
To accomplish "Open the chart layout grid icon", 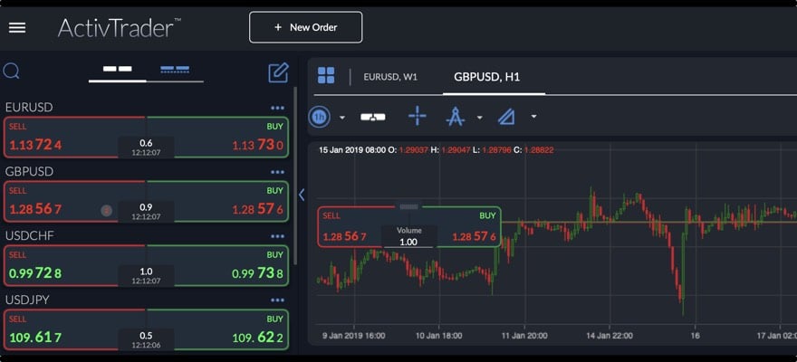I will (x=326, y=76).
